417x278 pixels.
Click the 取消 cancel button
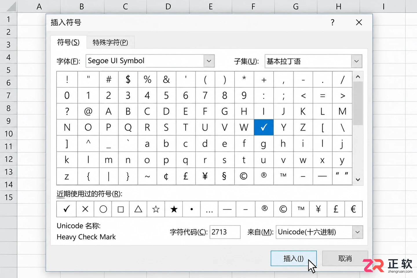click(x=345, y=258)
